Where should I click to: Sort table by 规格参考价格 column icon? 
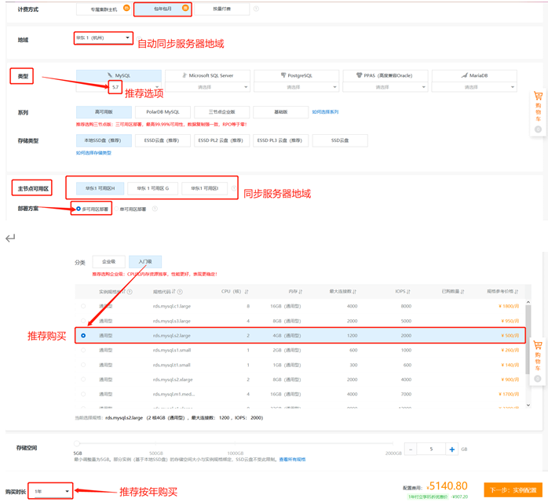pos(516,292)
